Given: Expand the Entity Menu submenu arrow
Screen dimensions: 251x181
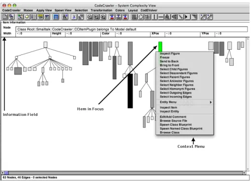Looking at the screenshot, I should [210, 102].
